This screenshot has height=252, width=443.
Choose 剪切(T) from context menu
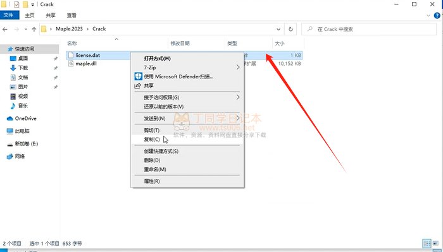[x=187, y=130]
